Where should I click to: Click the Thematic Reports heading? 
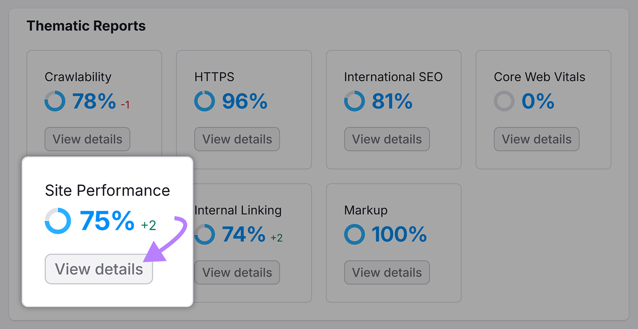click(86, 26)
